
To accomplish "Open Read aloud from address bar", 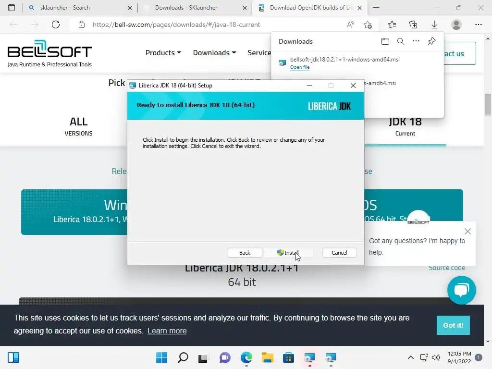I will click(350, 25).
